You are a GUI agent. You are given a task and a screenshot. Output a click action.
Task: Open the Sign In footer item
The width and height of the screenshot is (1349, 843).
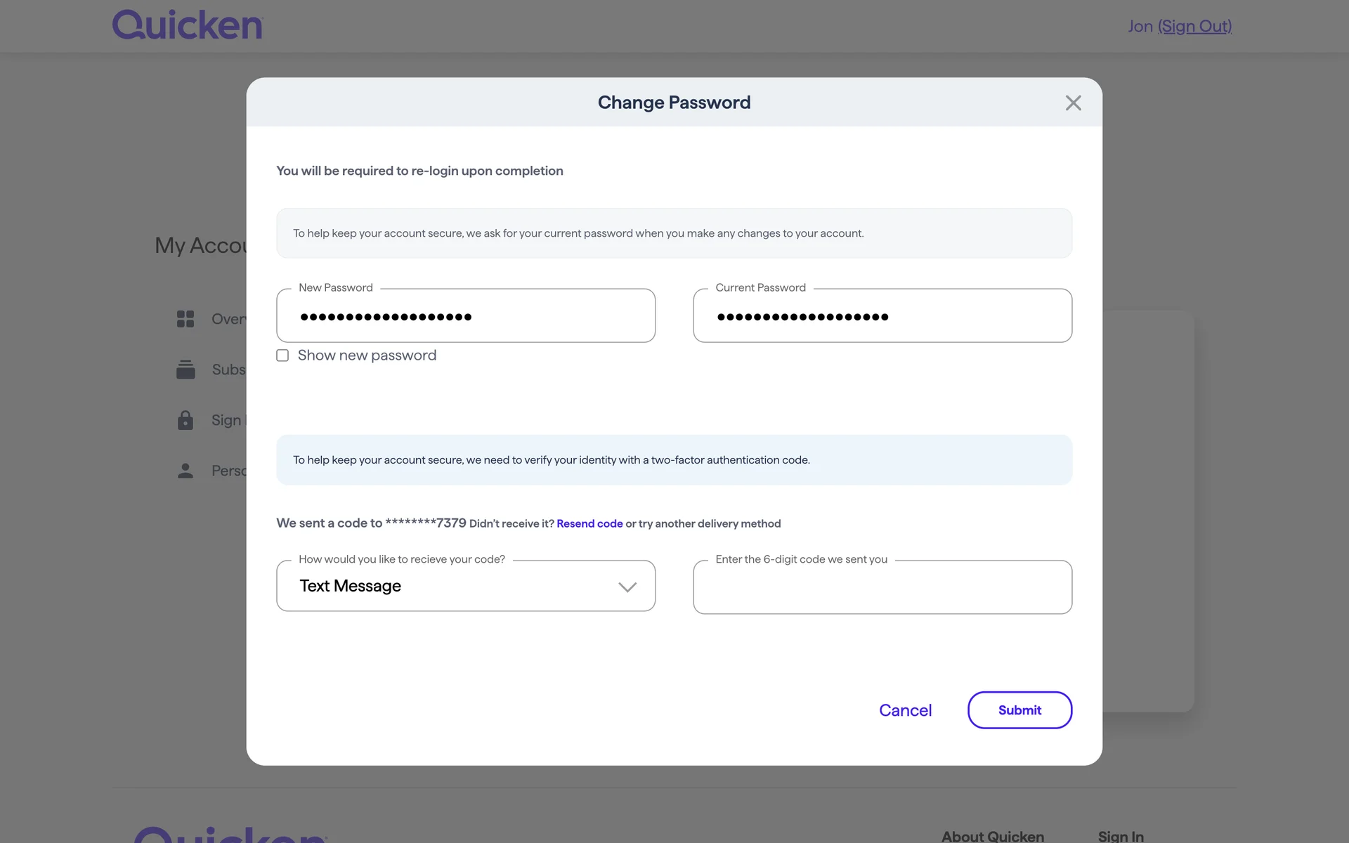coord(1121,836)
